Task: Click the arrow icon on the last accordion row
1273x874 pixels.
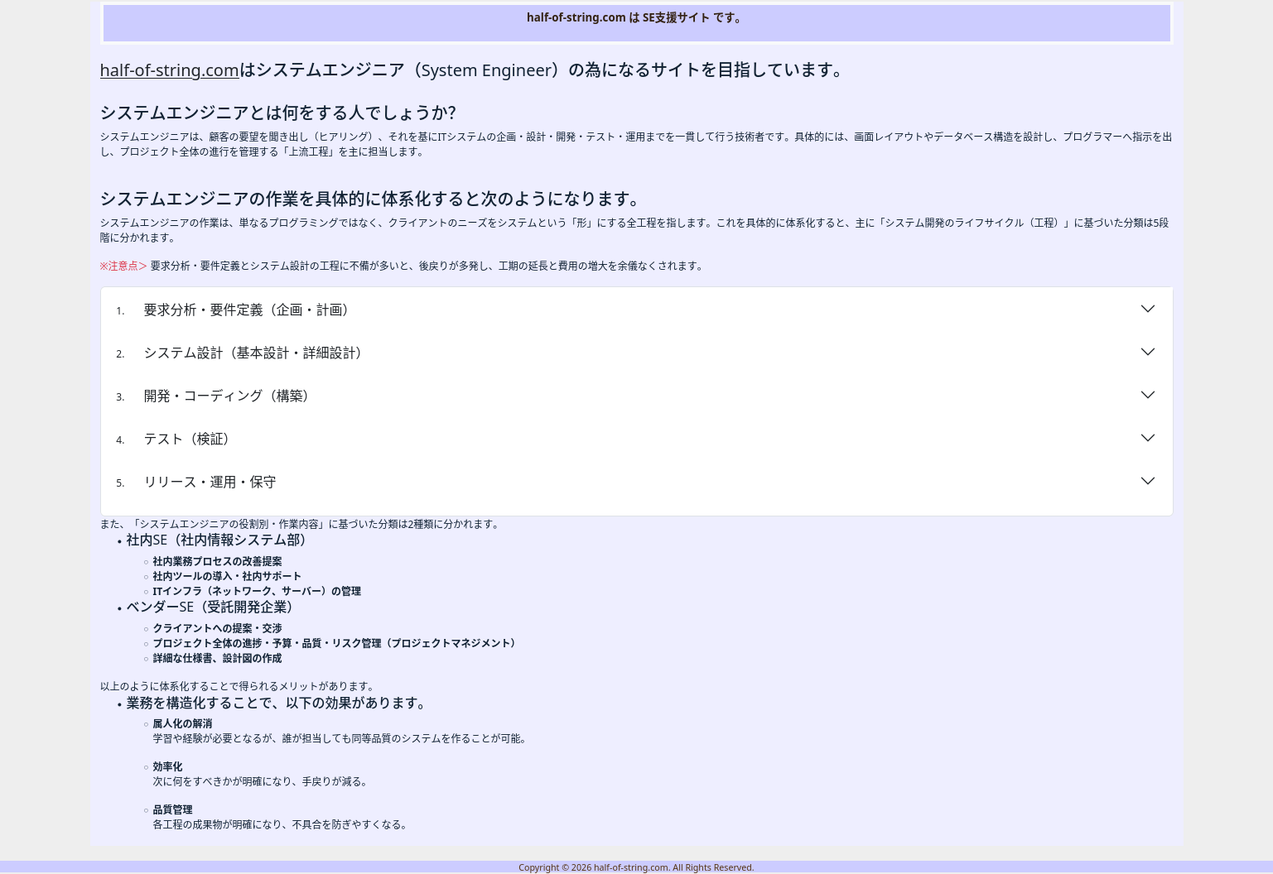Action: [1148, 482]
